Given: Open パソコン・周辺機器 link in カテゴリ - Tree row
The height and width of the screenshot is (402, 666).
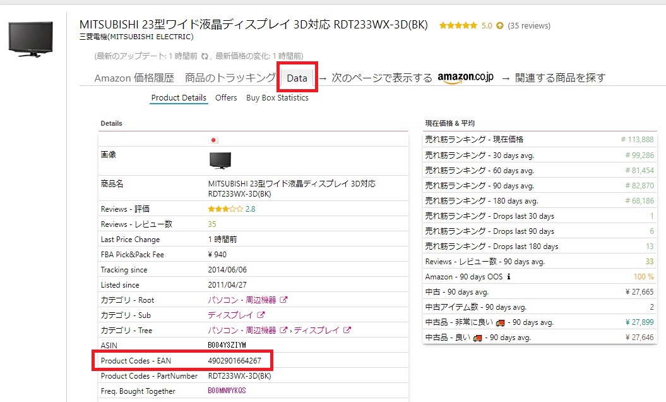Looking at the screenshot, I should (242, 330).
